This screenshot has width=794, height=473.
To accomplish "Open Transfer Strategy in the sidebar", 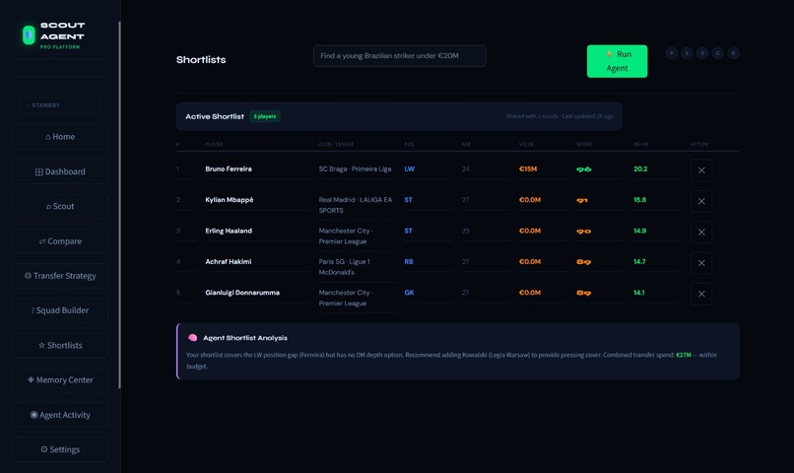I will tap(60, 276).
